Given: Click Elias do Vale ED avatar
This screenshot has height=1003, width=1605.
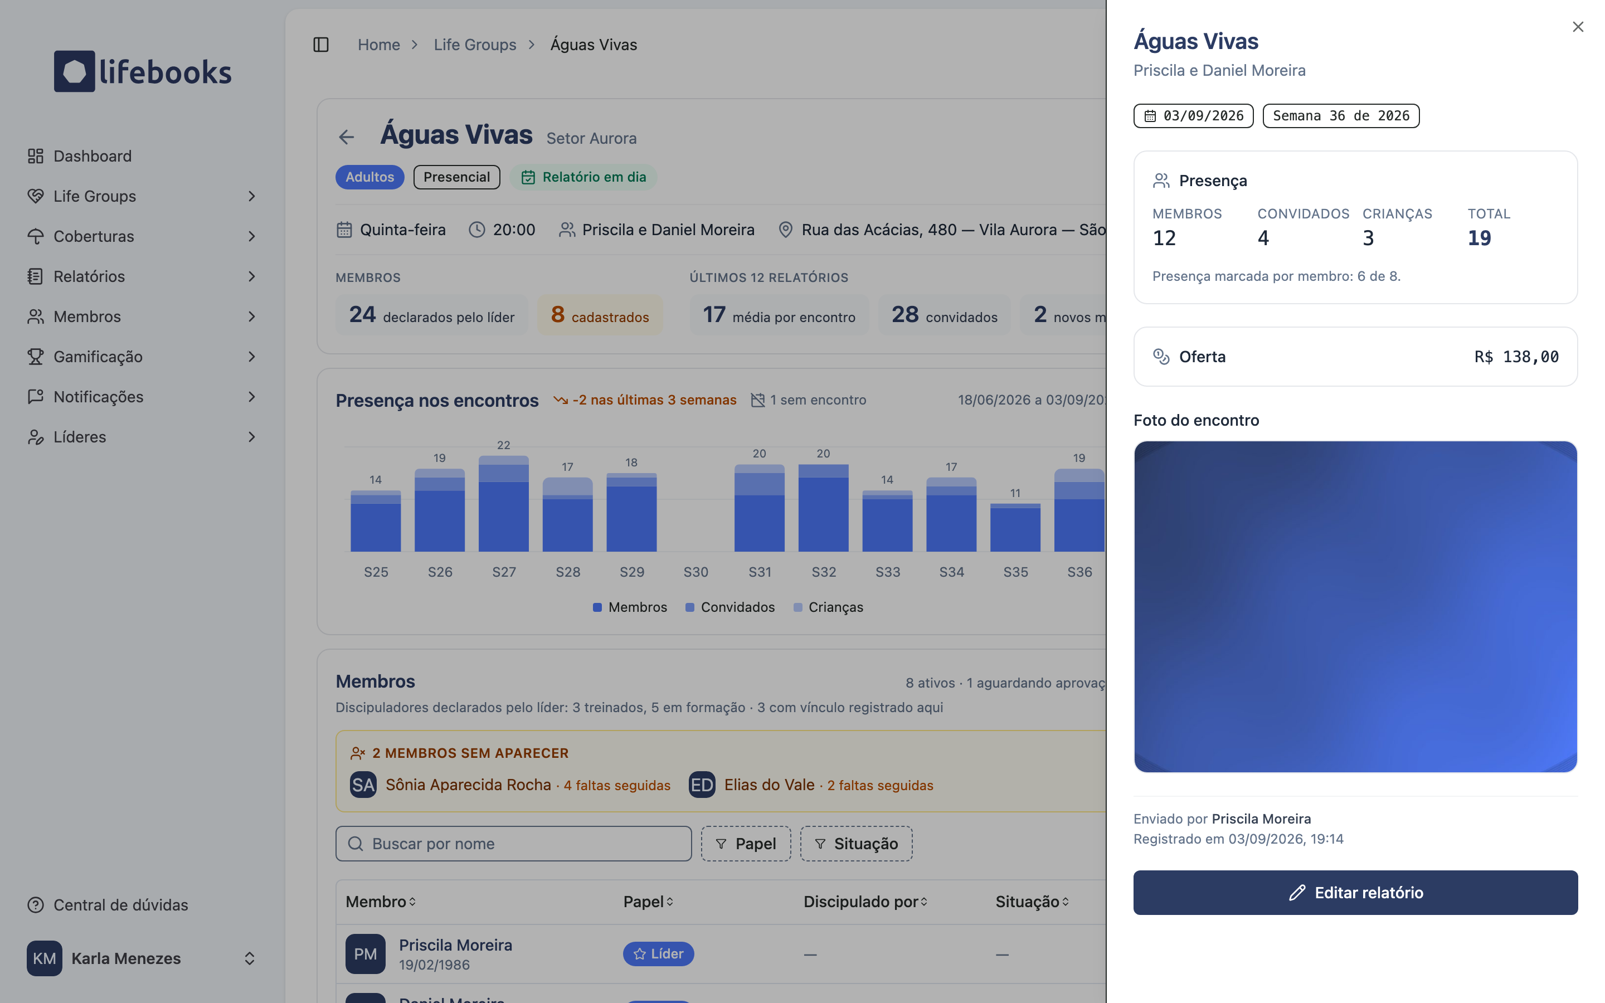Looking at the screenshot, I should click(702, 785).
